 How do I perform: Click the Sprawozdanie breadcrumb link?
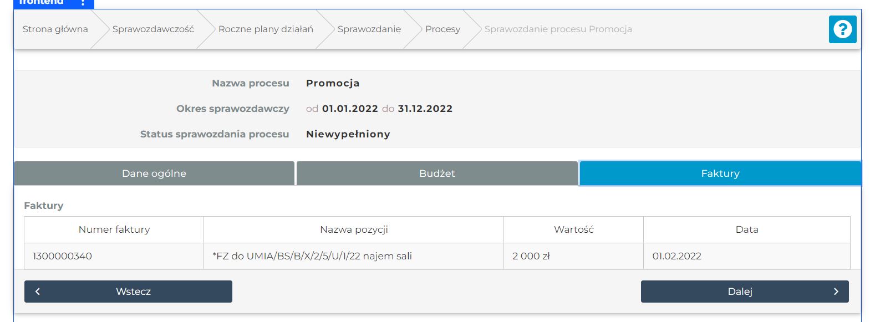(369, 29)
